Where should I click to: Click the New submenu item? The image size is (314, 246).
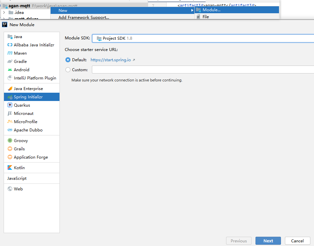pyautogui.click(x=63, y=11)
